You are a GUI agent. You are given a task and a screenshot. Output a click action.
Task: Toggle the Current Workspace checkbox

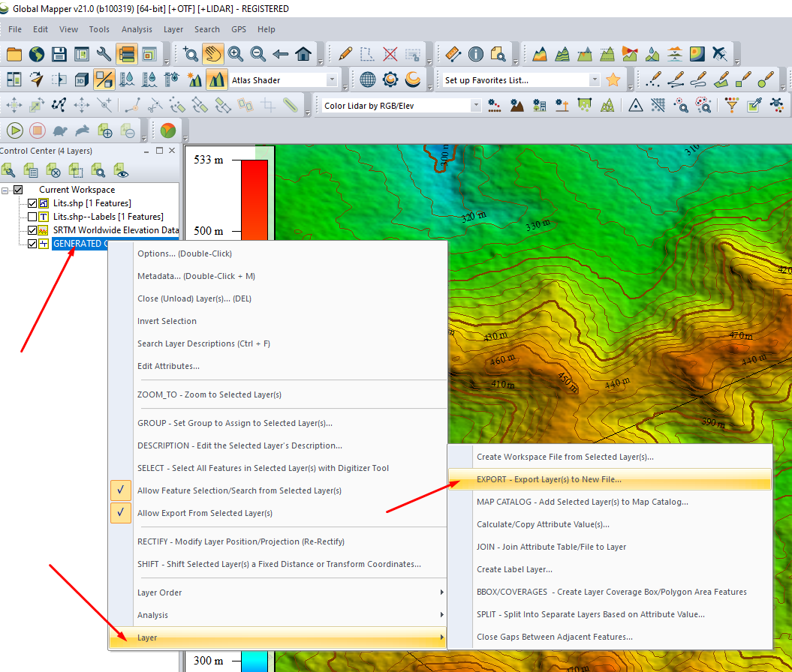point(18,190)
